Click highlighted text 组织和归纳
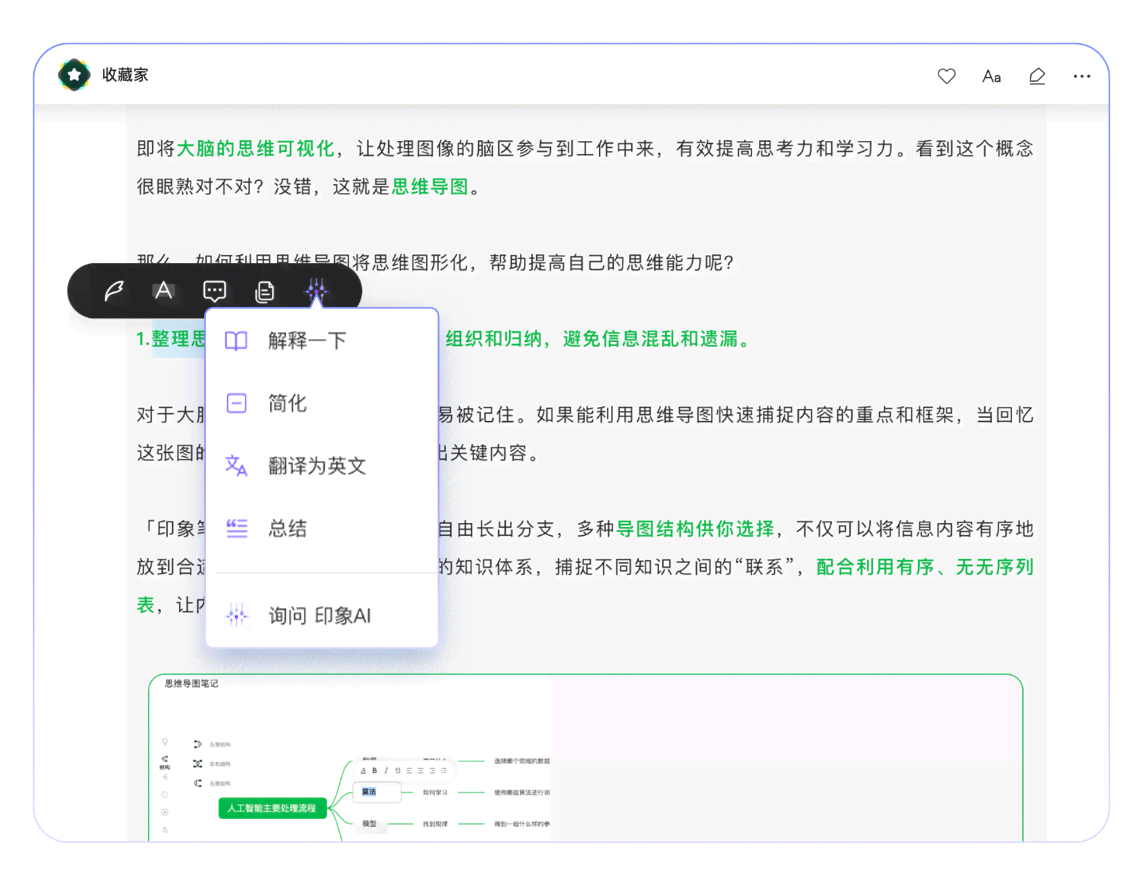 click(494, 339)
